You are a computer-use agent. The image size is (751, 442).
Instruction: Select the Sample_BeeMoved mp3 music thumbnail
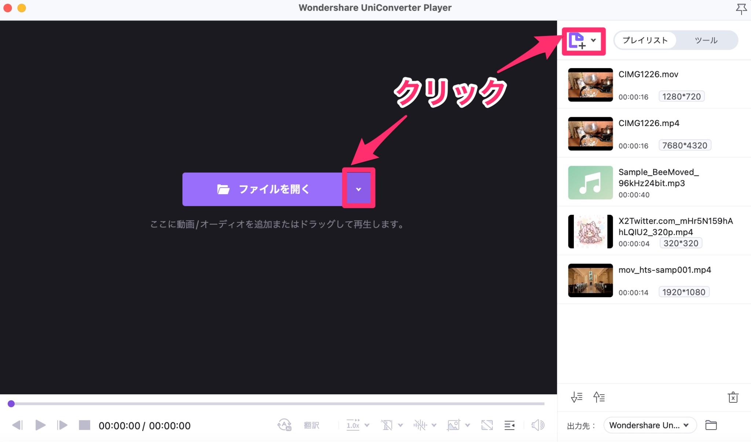[x=590, y=183]
